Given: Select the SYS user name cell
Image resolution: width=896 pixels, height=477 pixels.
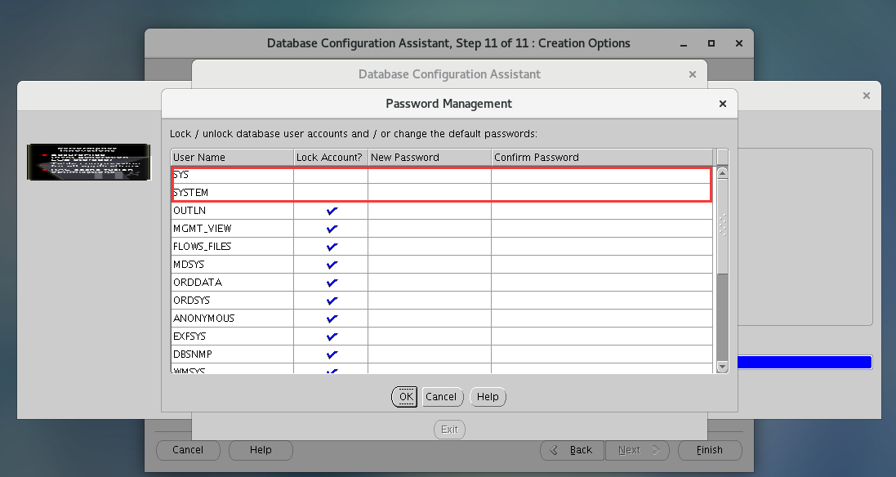Looking at the screenshot, I should tap(233, 175).
